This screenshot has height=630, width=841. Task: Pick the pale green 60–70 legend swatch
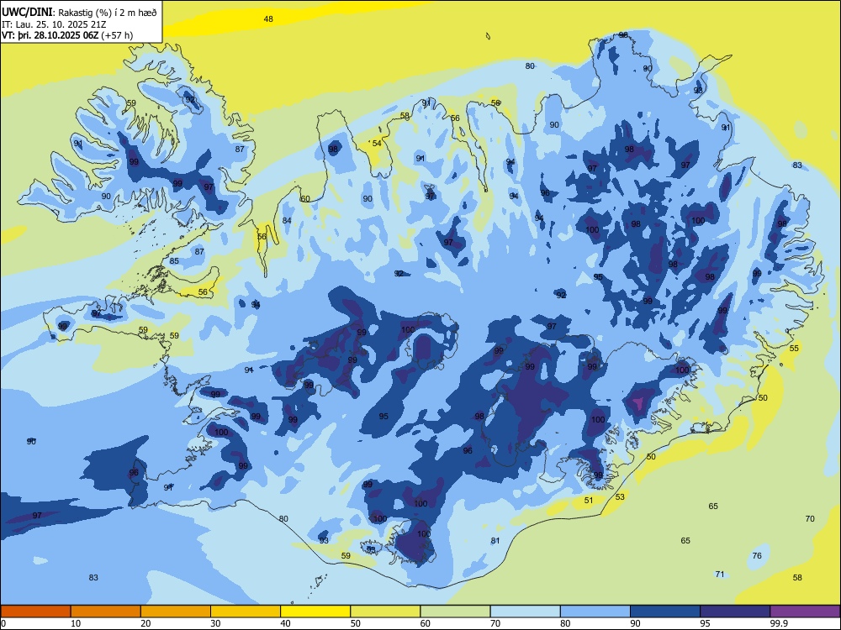[455, 612]
